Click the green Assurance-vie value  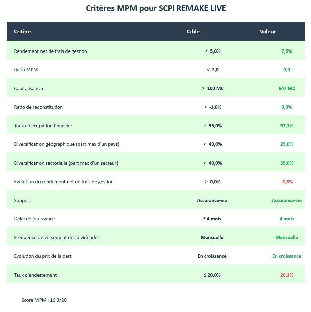click(x=287, y=200)
